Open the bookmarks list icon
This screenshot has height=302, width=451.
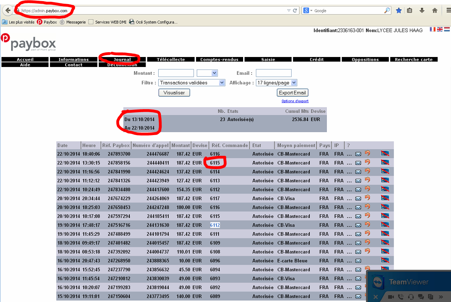click(409, 11)
